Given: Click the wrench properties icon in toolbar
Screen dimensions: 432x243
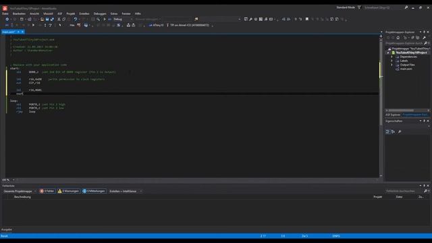Looking at the screenshot, I should coord(250,20).
